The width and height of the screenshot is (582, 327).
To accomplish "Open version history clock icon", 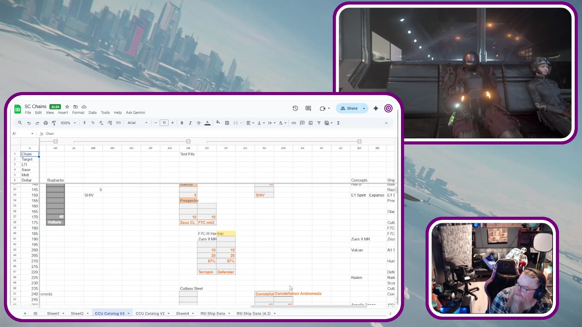I will click(295, 108).
